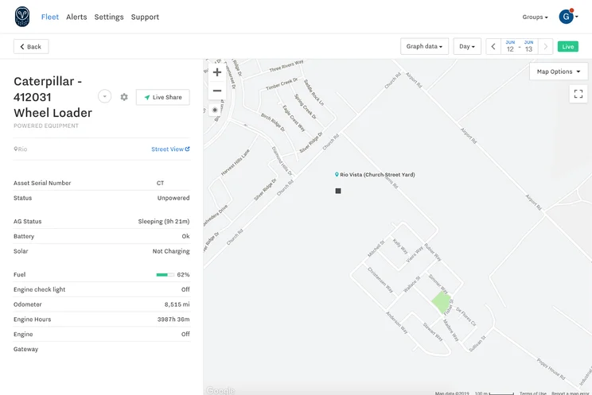This screenshot has width=592, height=395.
Task: Open the user avatar G menu
Action: 568,16
